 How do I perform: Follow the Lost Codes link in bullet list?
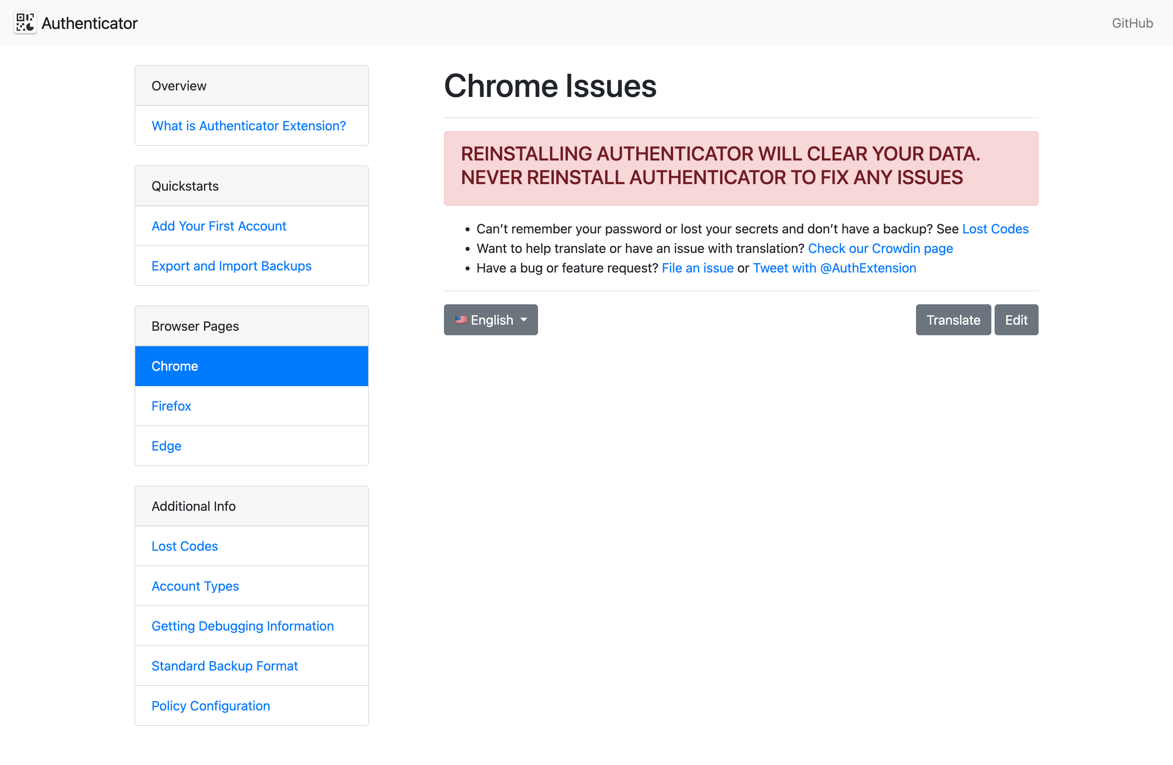click(995, 229)
